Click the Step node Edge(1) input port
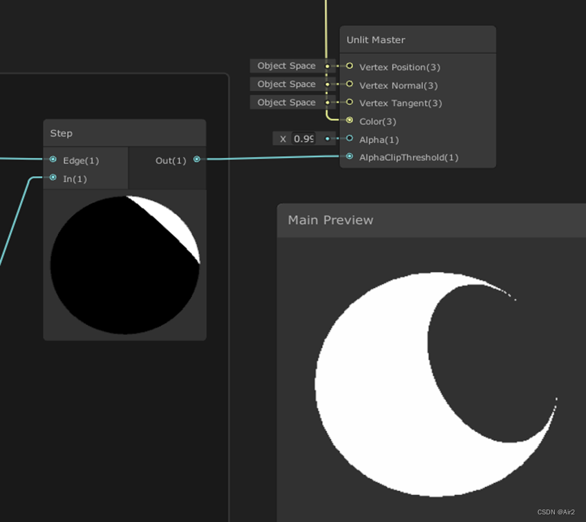The width and height of the screenshot is (586, 522). click(x=53, y=159)
